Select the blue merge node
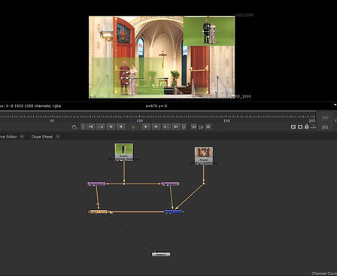Viewport: 337px width, 276px height. click(x=173, y=212)
